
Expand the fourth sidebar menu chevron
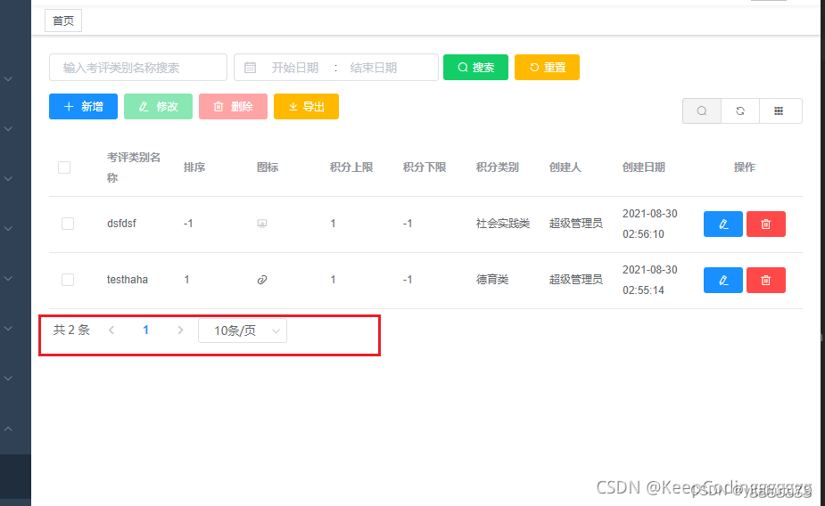coord(8,229)
